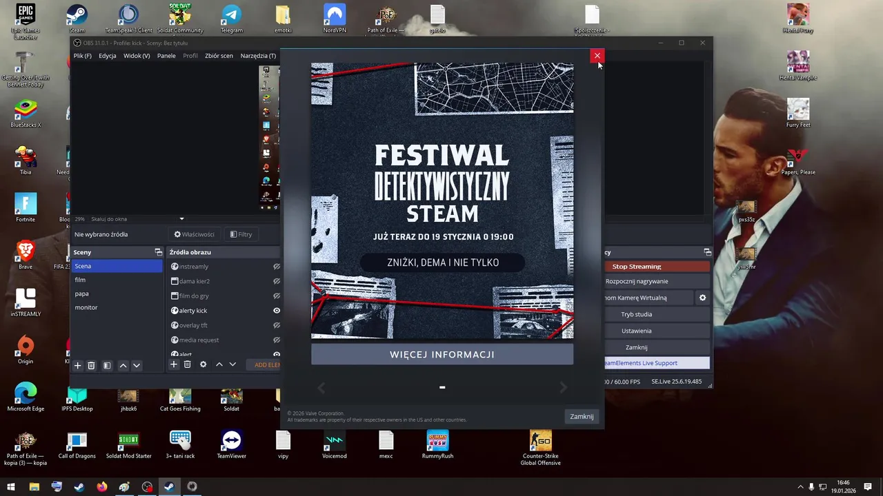The height and width of the screenshot is (496, 883).
Task: Open Filtry for the source in OBS
Action: (241, 234)
